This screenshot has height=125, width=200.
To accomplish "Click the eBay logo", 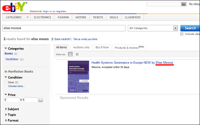I will 15,7.
